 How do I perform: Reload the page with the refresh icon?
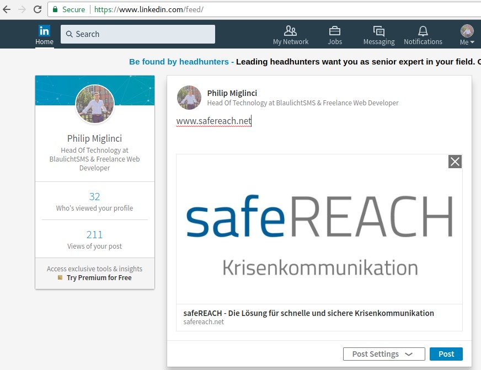point(37,9)
